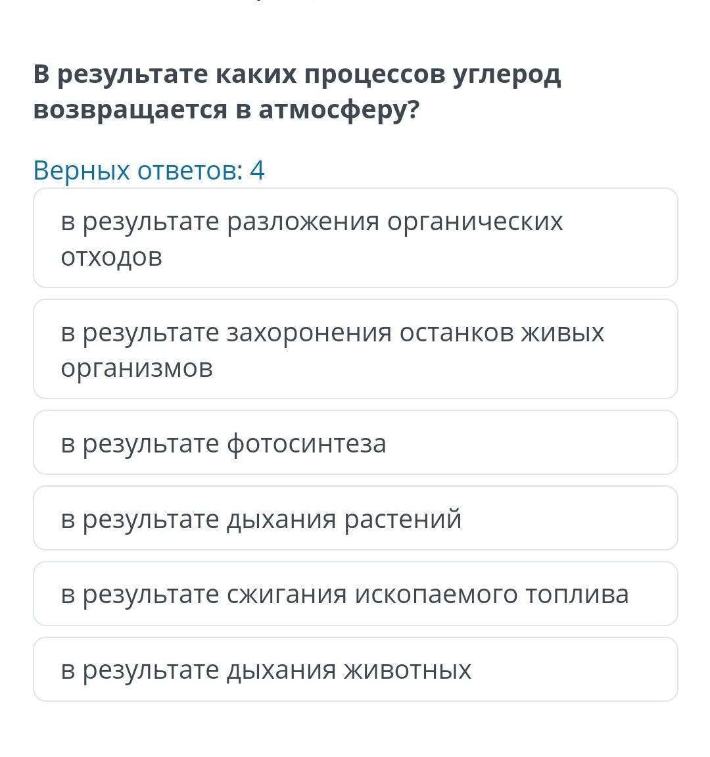Pick the option about burning fossil fuel
This screenshot has height=757, width=710.
355,594
